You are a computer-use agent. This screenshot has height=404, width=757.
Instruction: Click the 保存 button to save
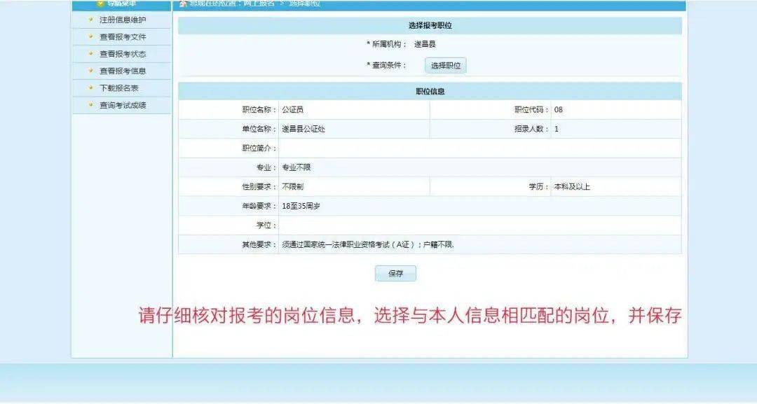(x=395, y=273)
